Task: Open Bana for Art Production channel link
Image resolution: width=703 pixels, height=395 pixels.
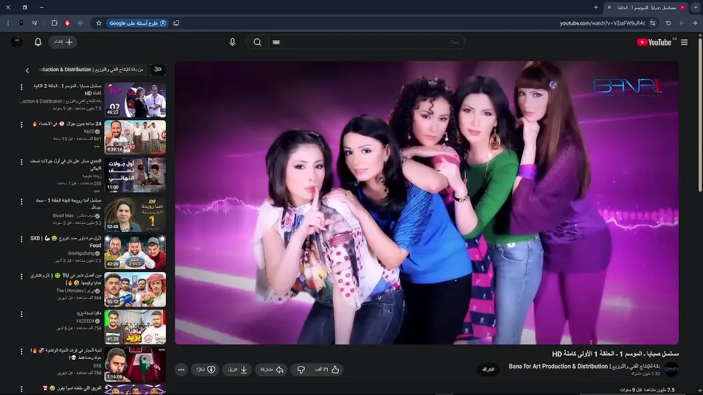Action: click(584, 366)
